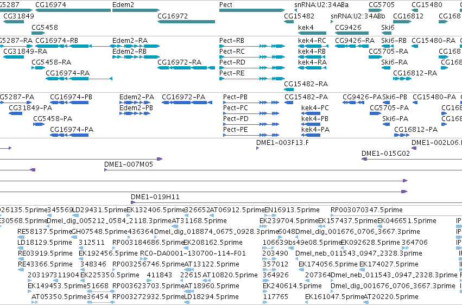
Task: Click the snRNA:U2:34ABa gene label
Action: coord(321,5)
